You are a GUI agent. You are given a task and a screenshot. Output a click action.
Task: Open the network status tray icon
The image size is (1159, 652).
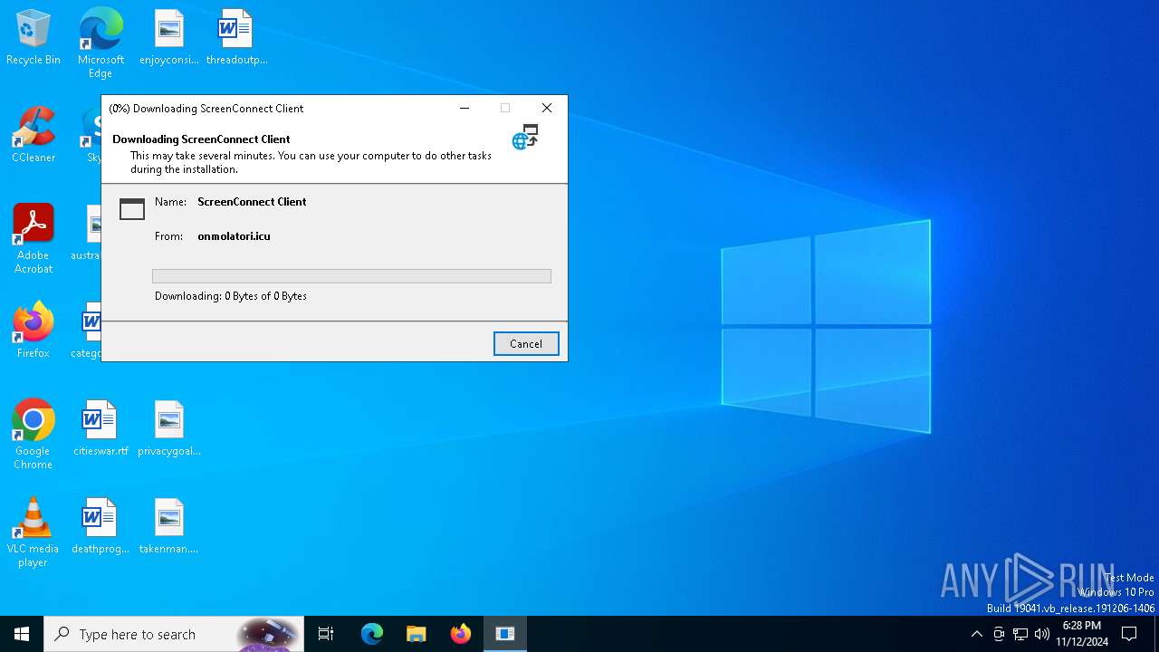1020,634
